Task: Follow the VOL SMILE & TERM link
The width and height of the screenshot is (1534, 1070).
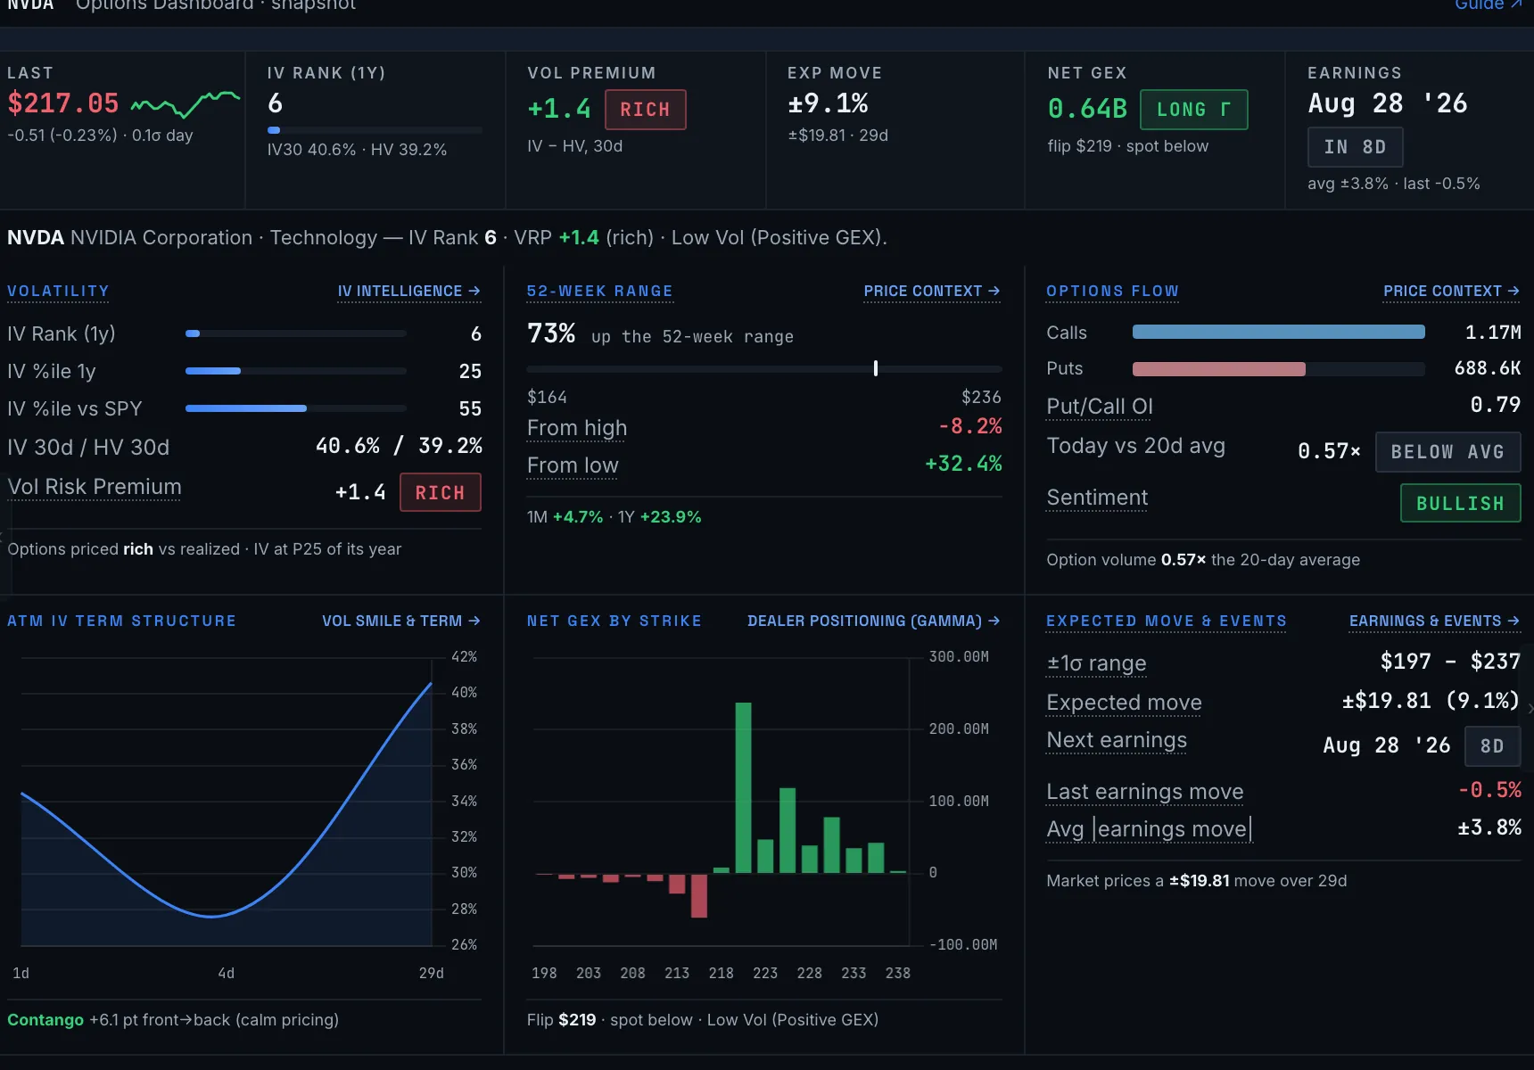Action: click(400, 621)
